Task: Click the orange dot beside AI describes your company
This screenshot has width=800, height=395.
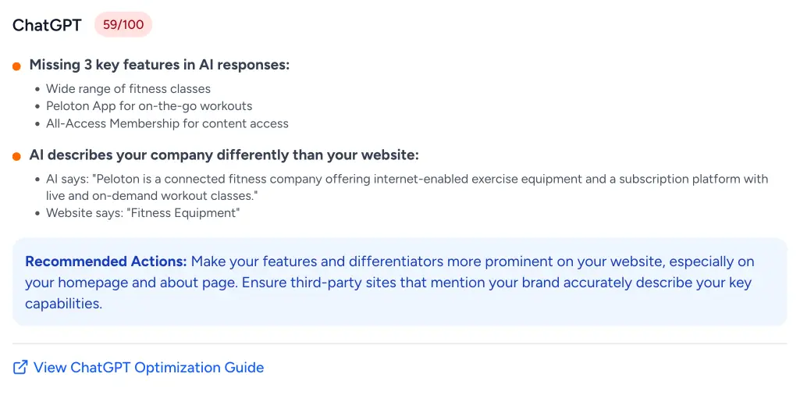Action: [16, 156]
